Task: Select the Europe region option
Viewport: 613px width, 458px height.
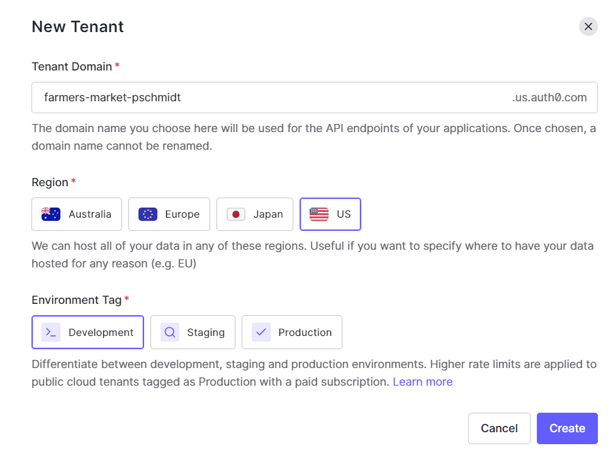Action: [169, 214]
